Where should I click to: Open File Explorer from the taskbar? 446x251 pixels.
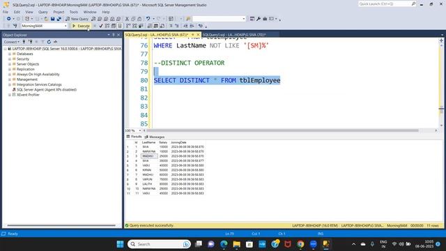[237, 244]
